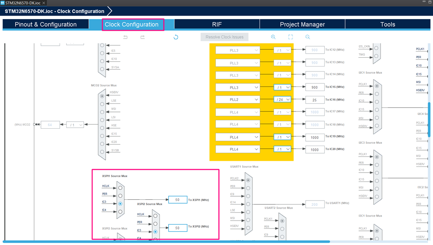Fit the clock diagram to window
The height and width of the screenshot is (245, 433).
(x=290, y=37)
